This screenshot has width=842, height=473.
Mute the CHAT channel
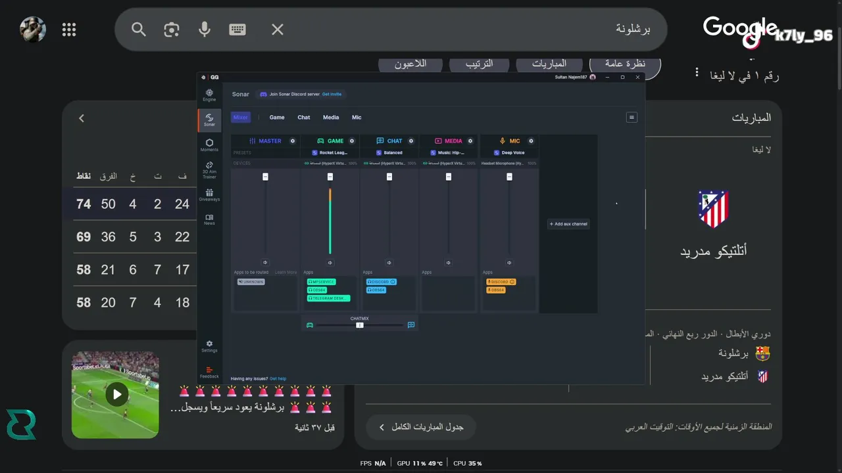click(389, 262)
